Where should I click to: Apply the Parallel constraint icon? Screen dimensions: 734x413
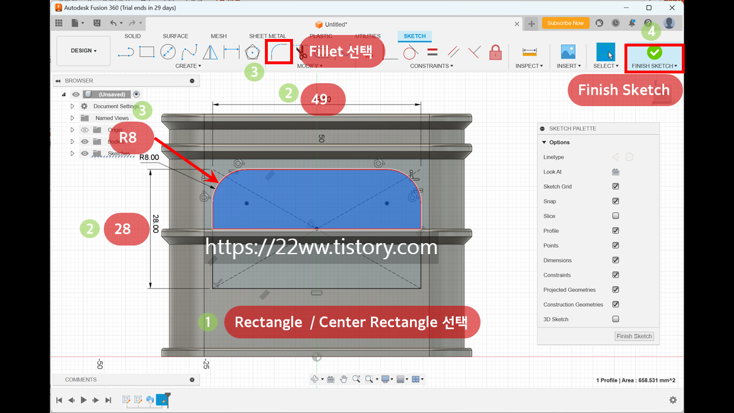[453, 52]
